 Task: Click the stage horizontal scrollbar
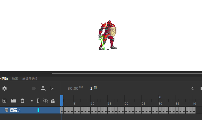127,73
